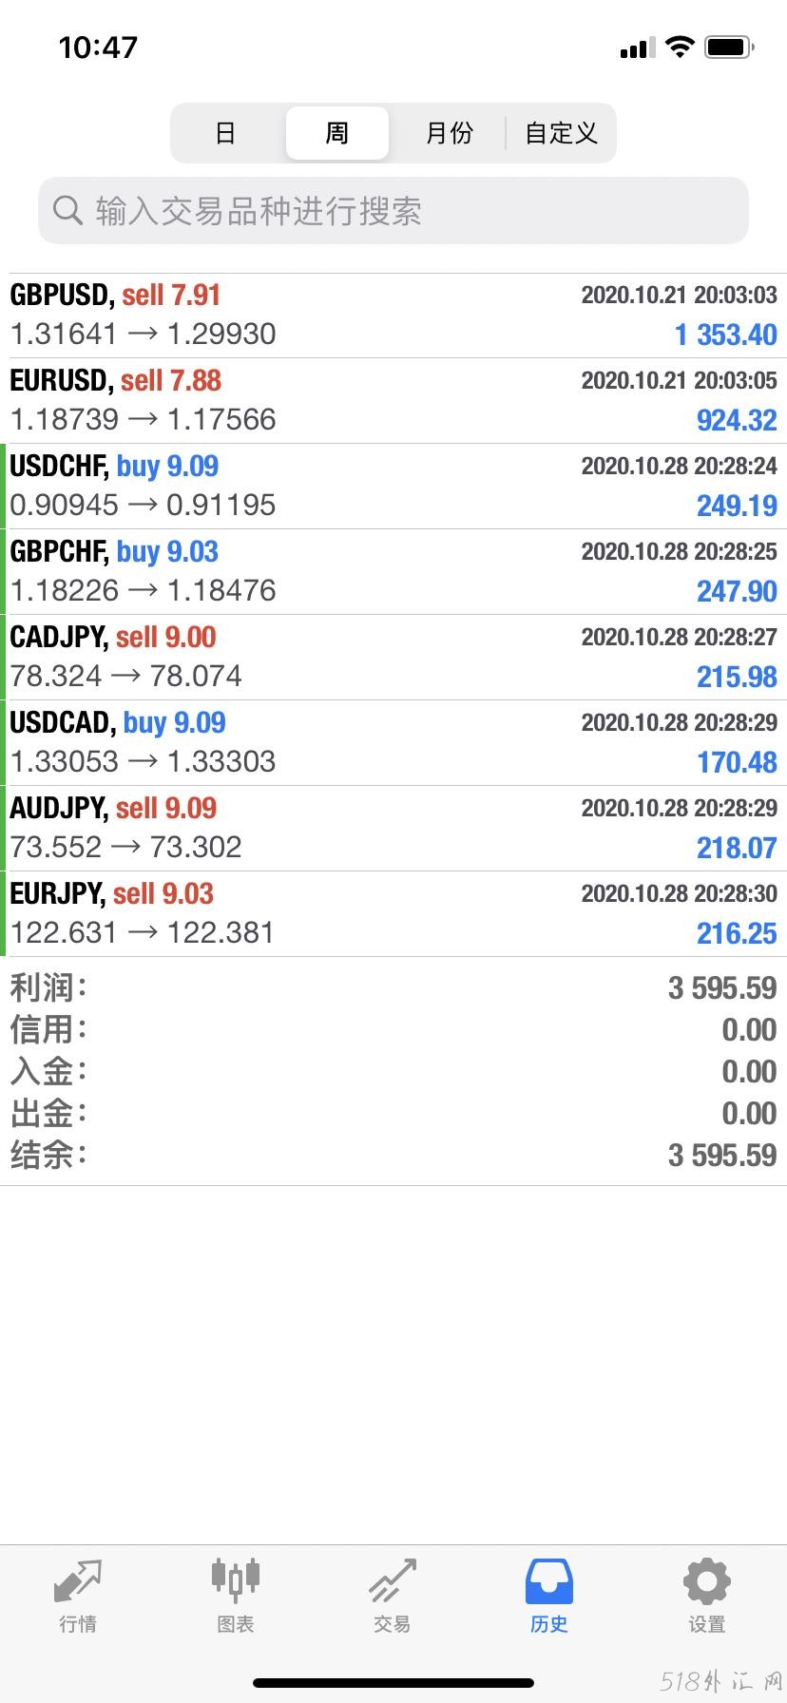Tap the search magnifier icon

coord(67,210)
